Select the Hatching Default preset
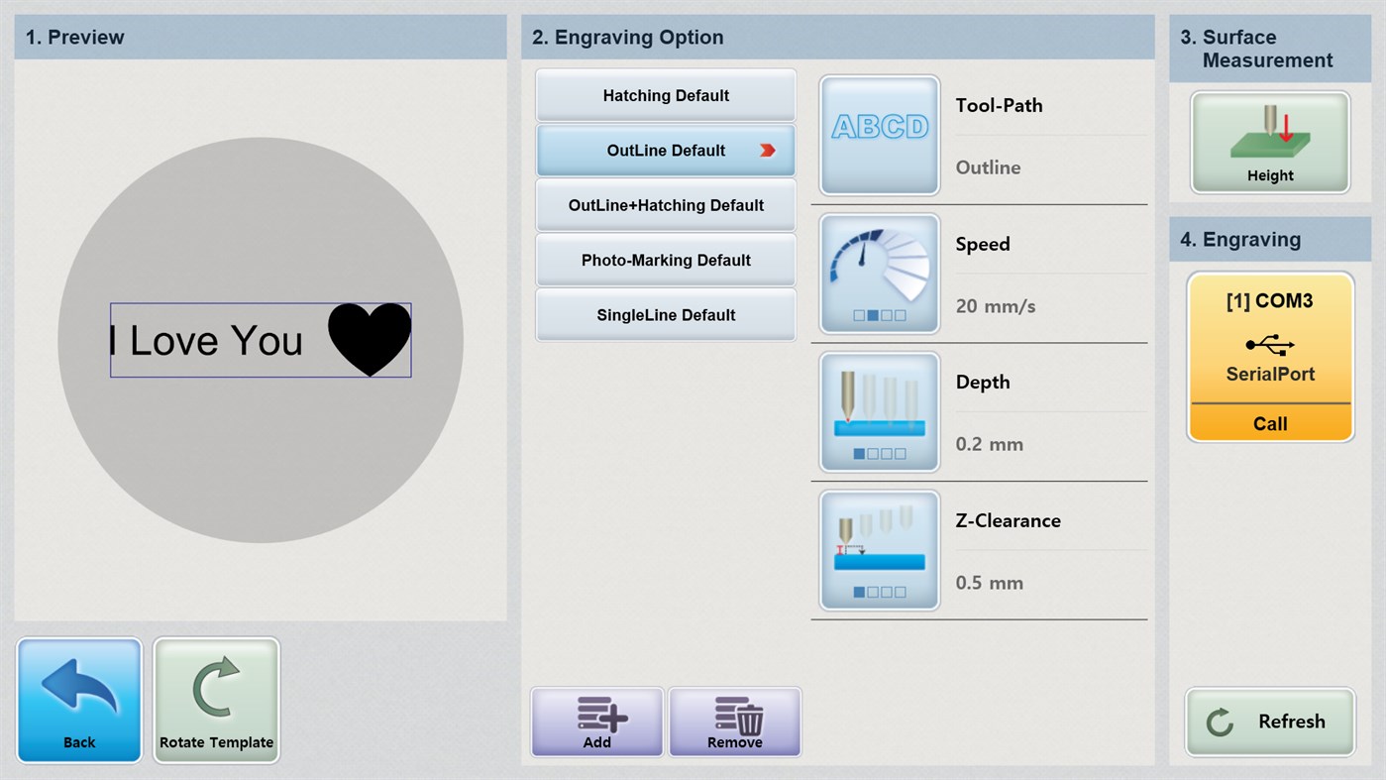Screen dimensions: 1386x780 [665, 95]
